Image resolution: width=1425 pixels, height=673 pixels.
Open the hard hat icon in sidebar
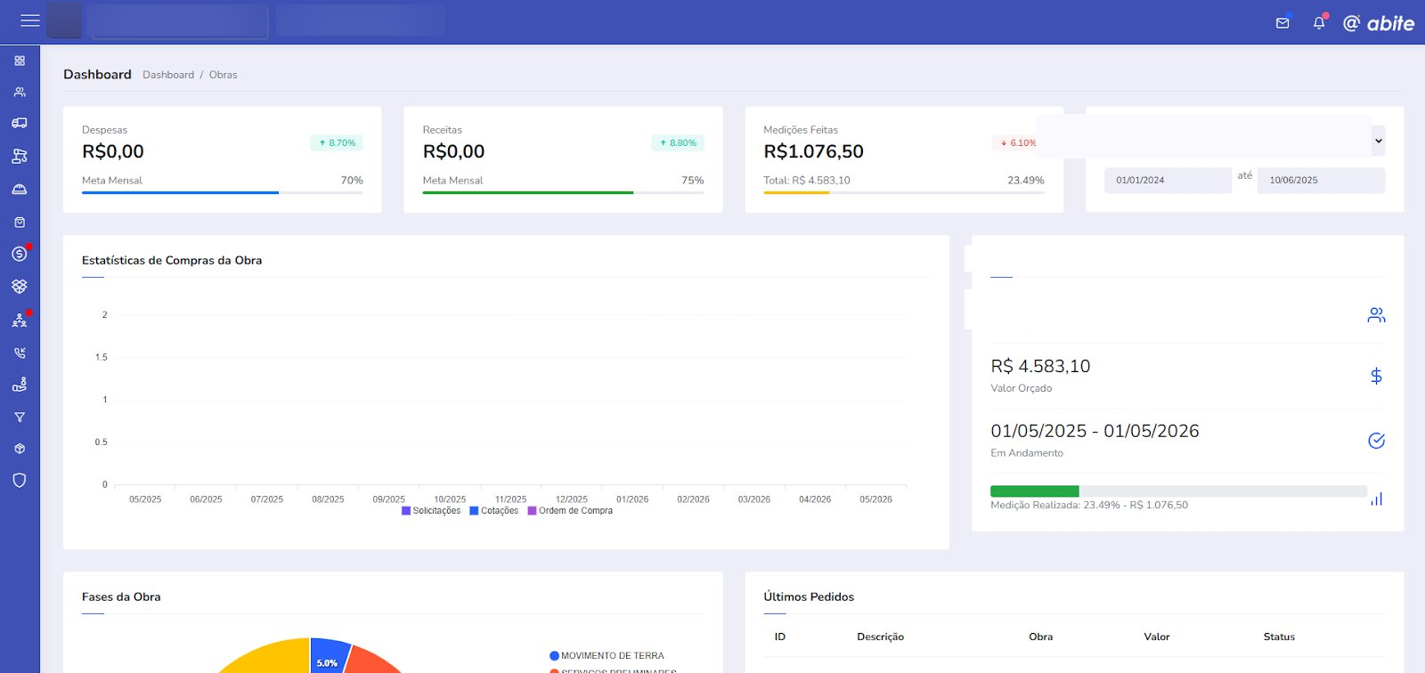(20, 189)
